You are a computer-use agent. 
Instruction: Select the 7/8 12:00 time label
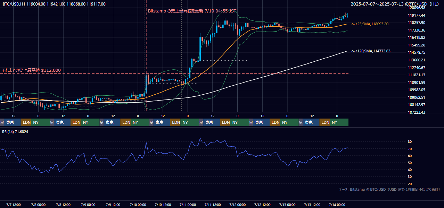[63, 205]
